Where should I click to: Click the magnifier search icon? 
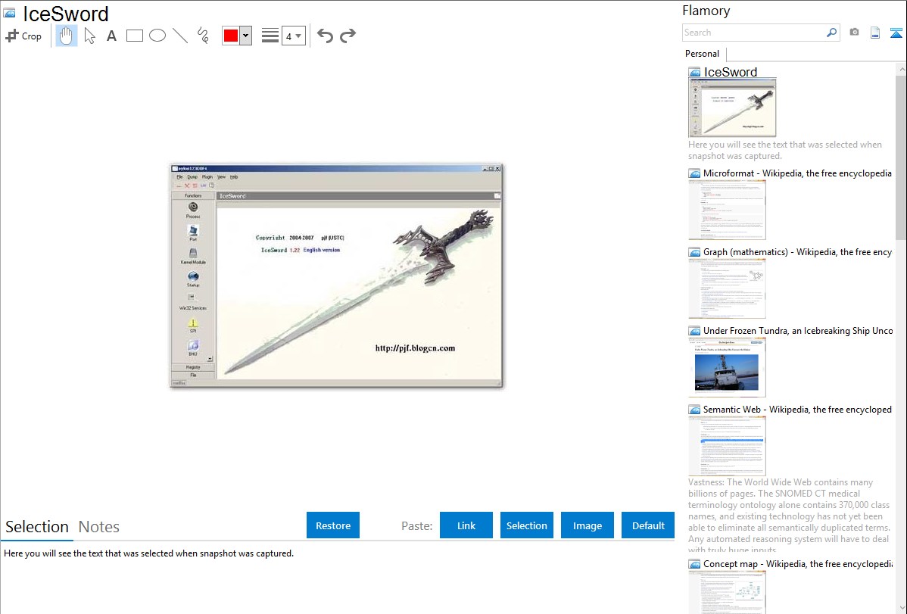click(x=832, y=33)
